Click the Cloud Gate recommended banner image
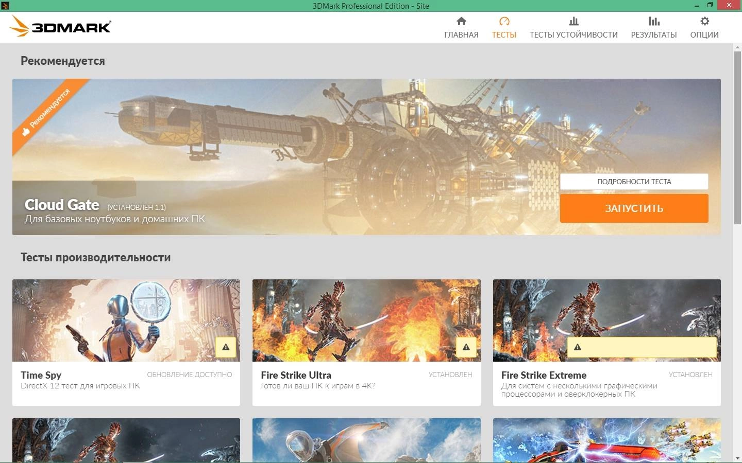This screenshot has height=463, width=742. click(x=366, y=157)
